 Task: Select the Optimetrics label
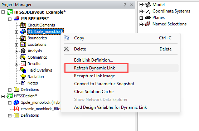37,57
